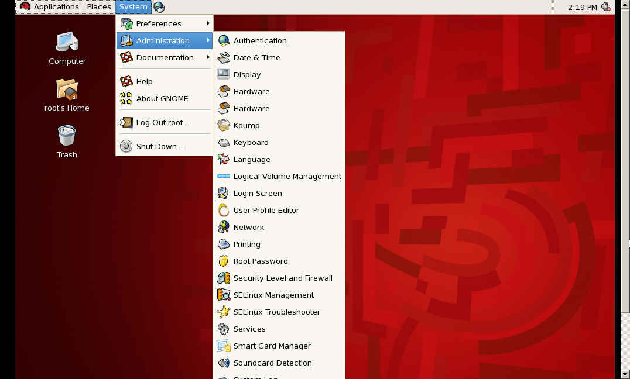Open Display settings entry
Viewport: 630px width, 379px height.
(279, 75)
